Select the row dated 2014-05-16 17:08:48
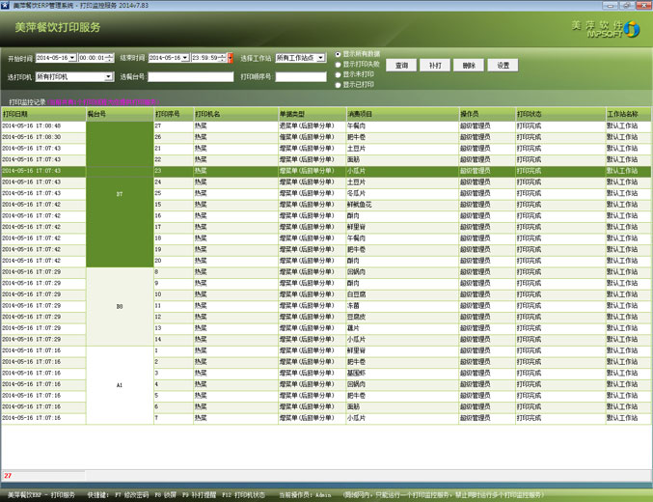Viewport: 653px width, 502px height. [x=326, y=125]
